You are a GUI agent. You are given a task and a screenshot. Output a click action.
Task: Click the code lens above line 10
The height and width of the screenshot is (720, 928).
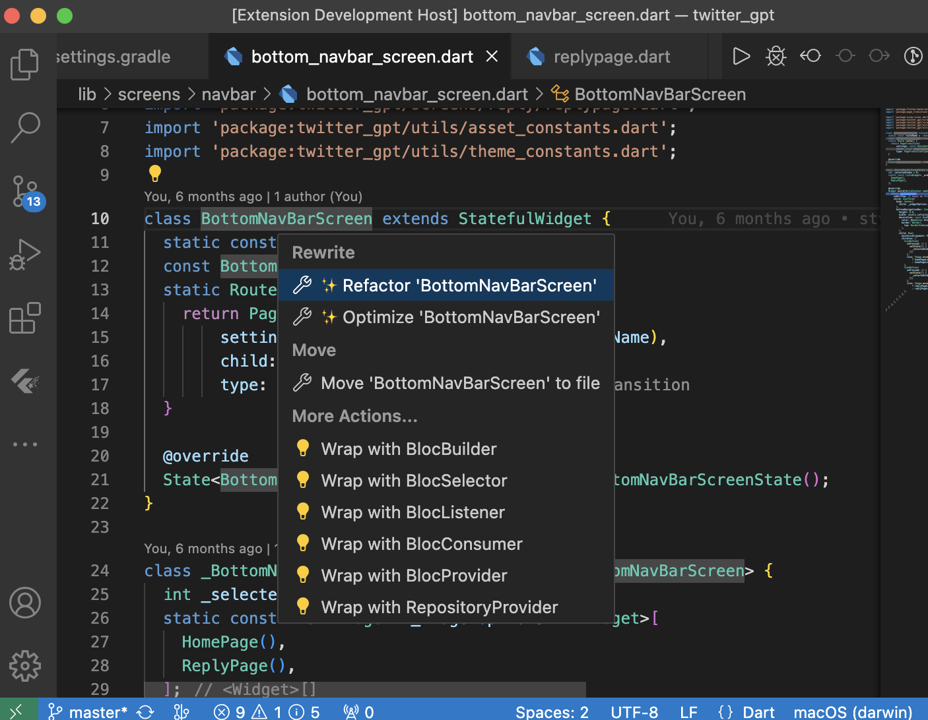pos(253,196)
